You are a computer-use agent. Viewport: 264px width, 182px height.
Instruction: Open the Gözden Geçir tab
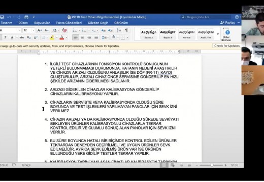[98, 23]
